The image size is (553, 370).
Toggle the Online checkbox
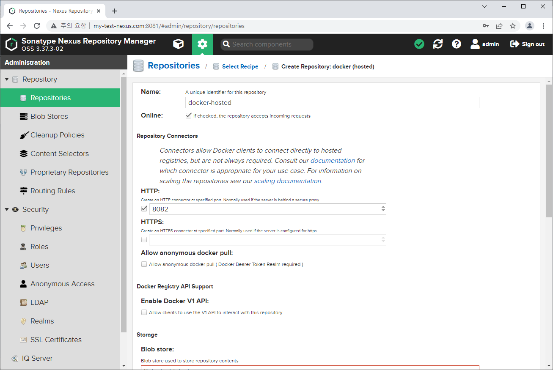(189, 115)
